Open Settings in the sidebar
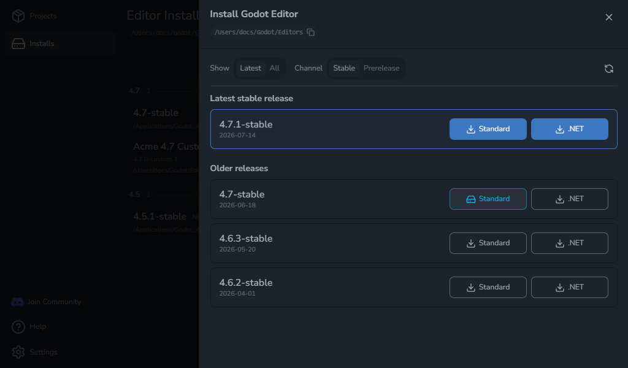Screen dimensions: 628x368 pyautogui.click(x=34, y=353)
